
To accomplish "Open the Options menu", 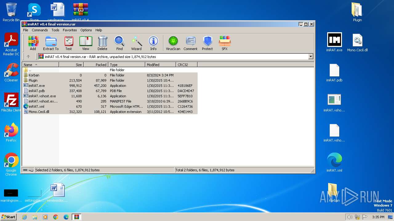I will (86, 30).
